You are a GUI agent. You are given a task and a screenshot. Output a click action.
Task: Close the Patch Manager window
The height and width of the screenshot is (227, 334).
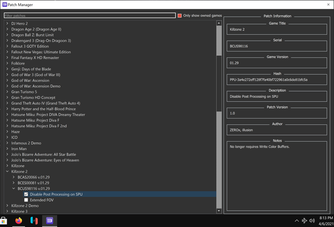click(328, 5)
